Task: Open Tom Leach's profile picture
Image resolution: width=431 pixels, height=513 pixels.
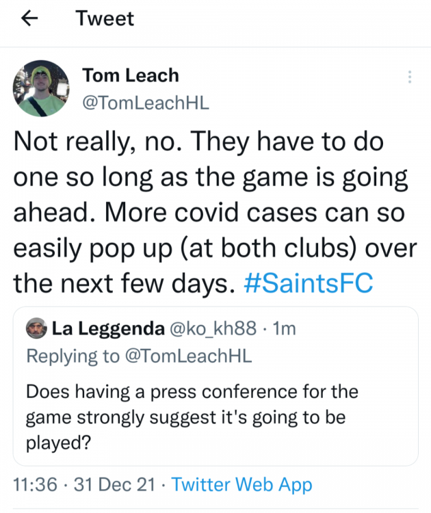Action: coord(41,88)
